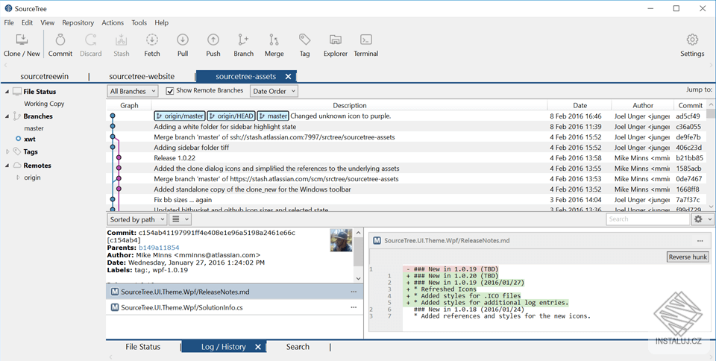716x361 pixels.
Task: Open the file list view mode dropdown
Action: click(x=180, y=219)
